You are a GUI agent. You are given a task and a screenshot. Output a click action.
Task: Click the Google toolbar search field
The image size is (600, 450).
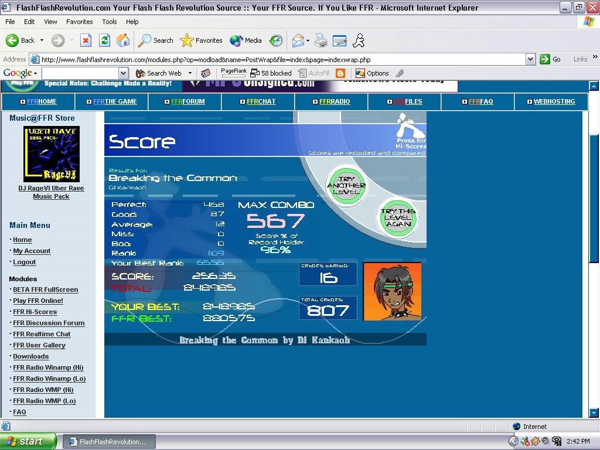pyautogui.click(x=80, y=73)
